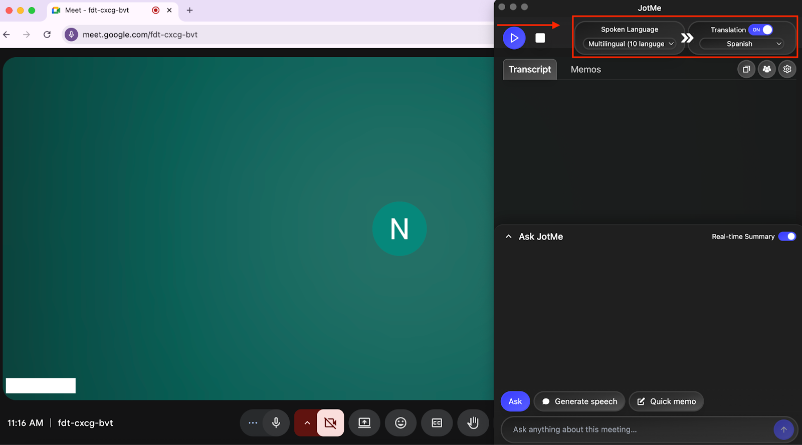Click the 11:16 AM time text
The image size is (802, 445).
coord(26,423)
